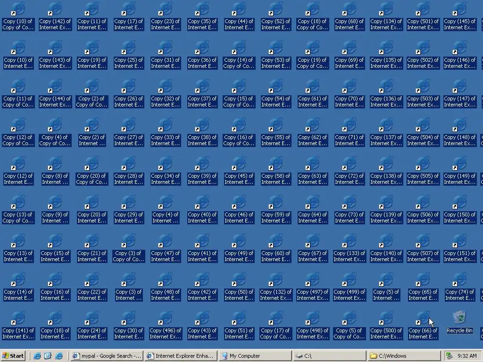Select the Copy (137) of Internet Explorer shortcut

pos(386,132)
